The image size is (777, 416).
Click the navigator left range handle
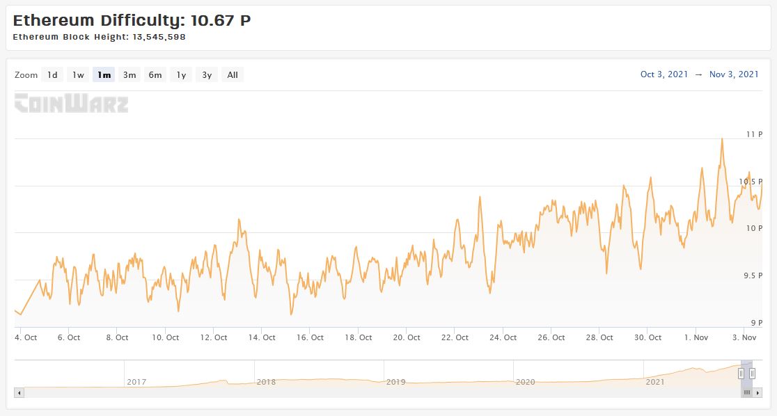pos(741,374)
